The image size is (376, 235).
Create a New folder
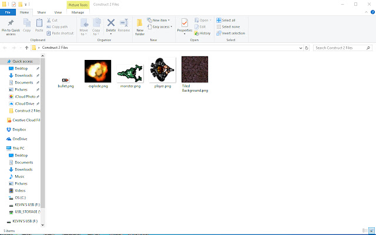pyautogui.click(x=140, y=27)
